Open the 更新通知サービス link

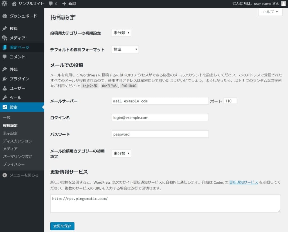tap(244, 182)
